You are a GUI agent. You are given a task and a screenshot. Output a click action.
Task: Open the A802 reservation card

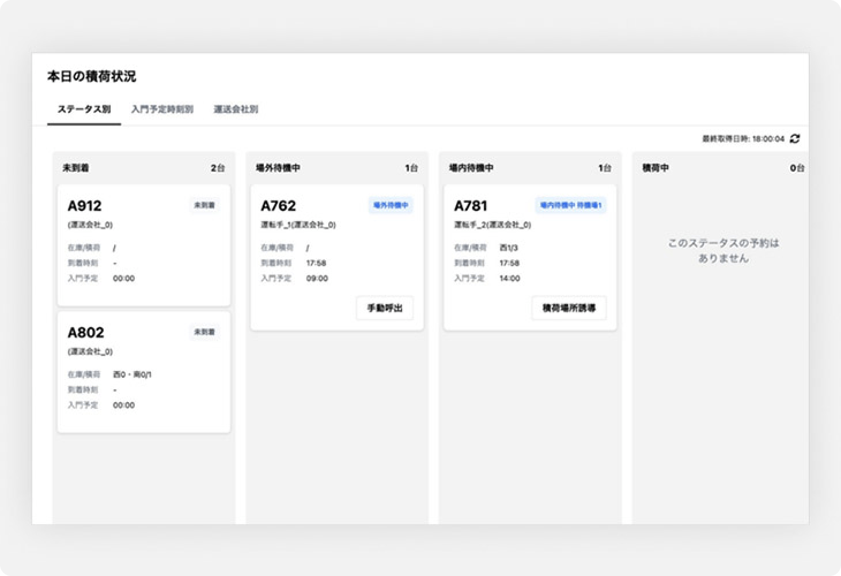pos(143,372)
